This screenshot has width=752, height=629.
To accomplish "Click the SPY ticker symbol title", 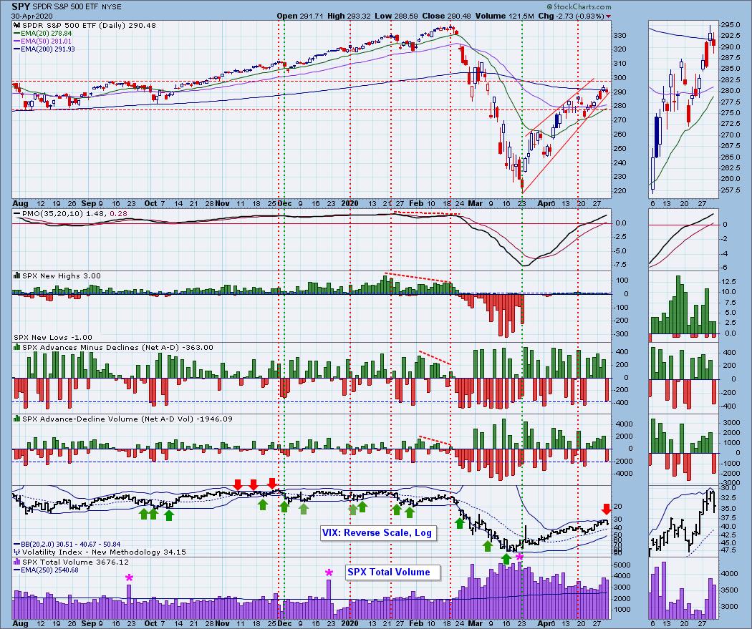I will (21, 6).
